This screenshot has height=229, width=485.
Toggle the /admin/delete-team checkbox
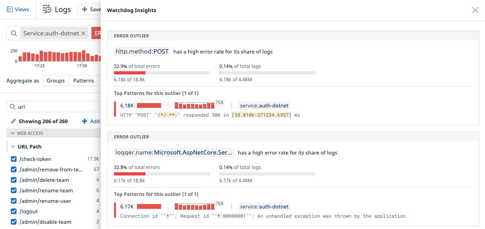pyautogui.click(x=14, y=180)
